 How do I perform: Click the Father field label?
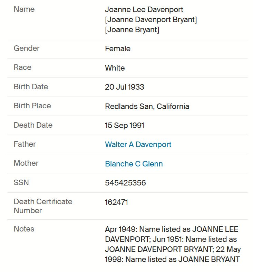coord(25,144)
